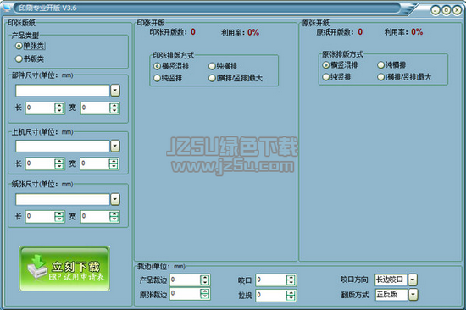Click the 原纸开版数 value 0
This screenshot has width=466, height=310.
pos(360,32)
